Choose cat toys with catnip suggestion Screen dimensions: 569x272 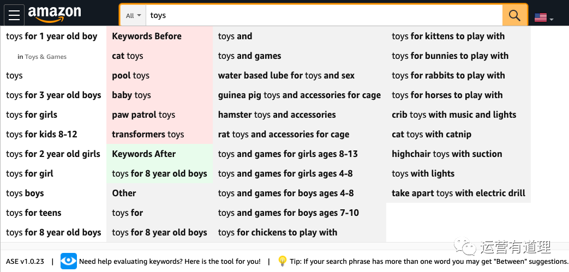coord(431,134)
